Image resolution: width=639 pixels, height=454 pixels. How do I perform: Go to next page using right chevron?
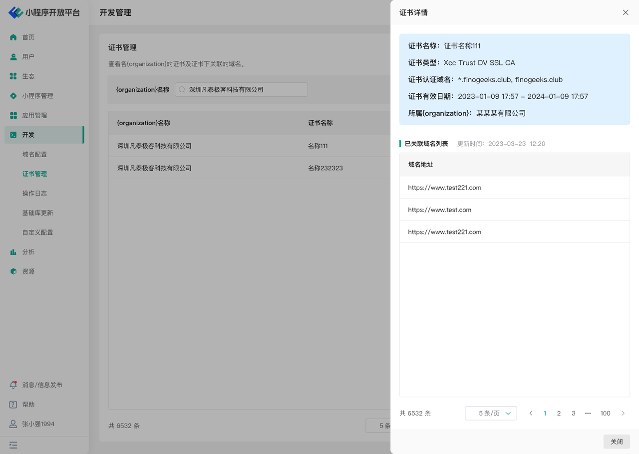623,413
